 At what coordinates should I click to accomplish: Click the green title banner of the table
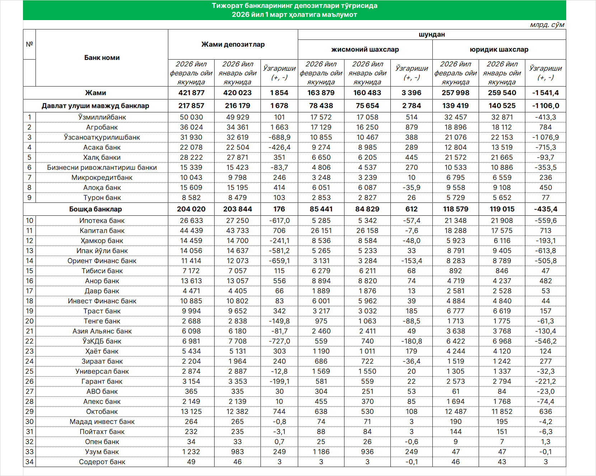(x=294, y=10)
